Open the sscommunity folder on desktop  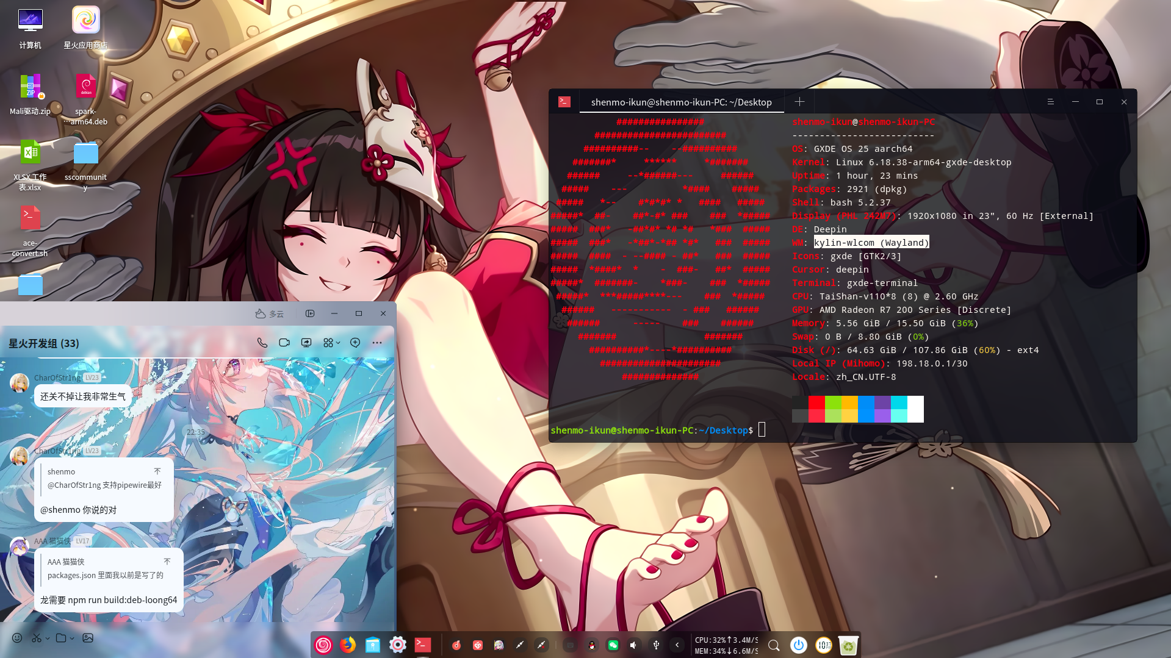85,165
